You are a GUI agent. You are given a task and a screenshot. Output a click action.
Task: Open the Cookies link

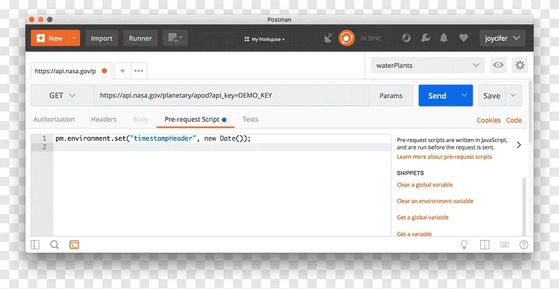click(x=488, y=120)
